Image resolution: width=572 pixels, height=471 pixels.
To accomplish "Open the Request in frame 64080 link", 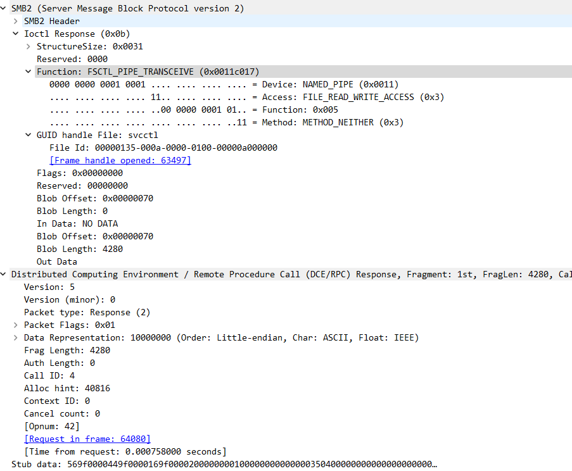I will pyautogui.click(x=87, y=439).
